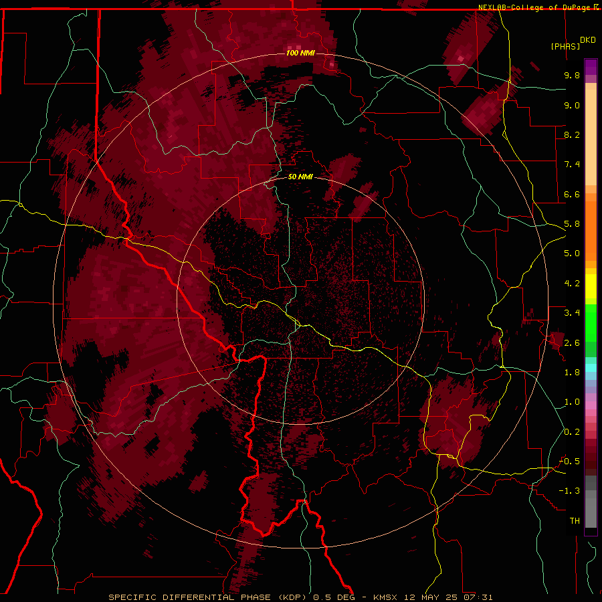Click the TH threshold label in legend
Screen dimensions: 602x602
point(575,521)
